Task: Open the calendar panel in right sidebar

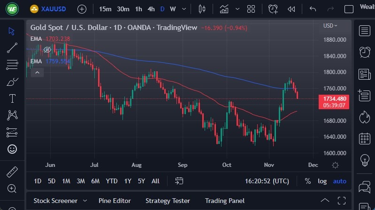Action: tap(364, 139)
